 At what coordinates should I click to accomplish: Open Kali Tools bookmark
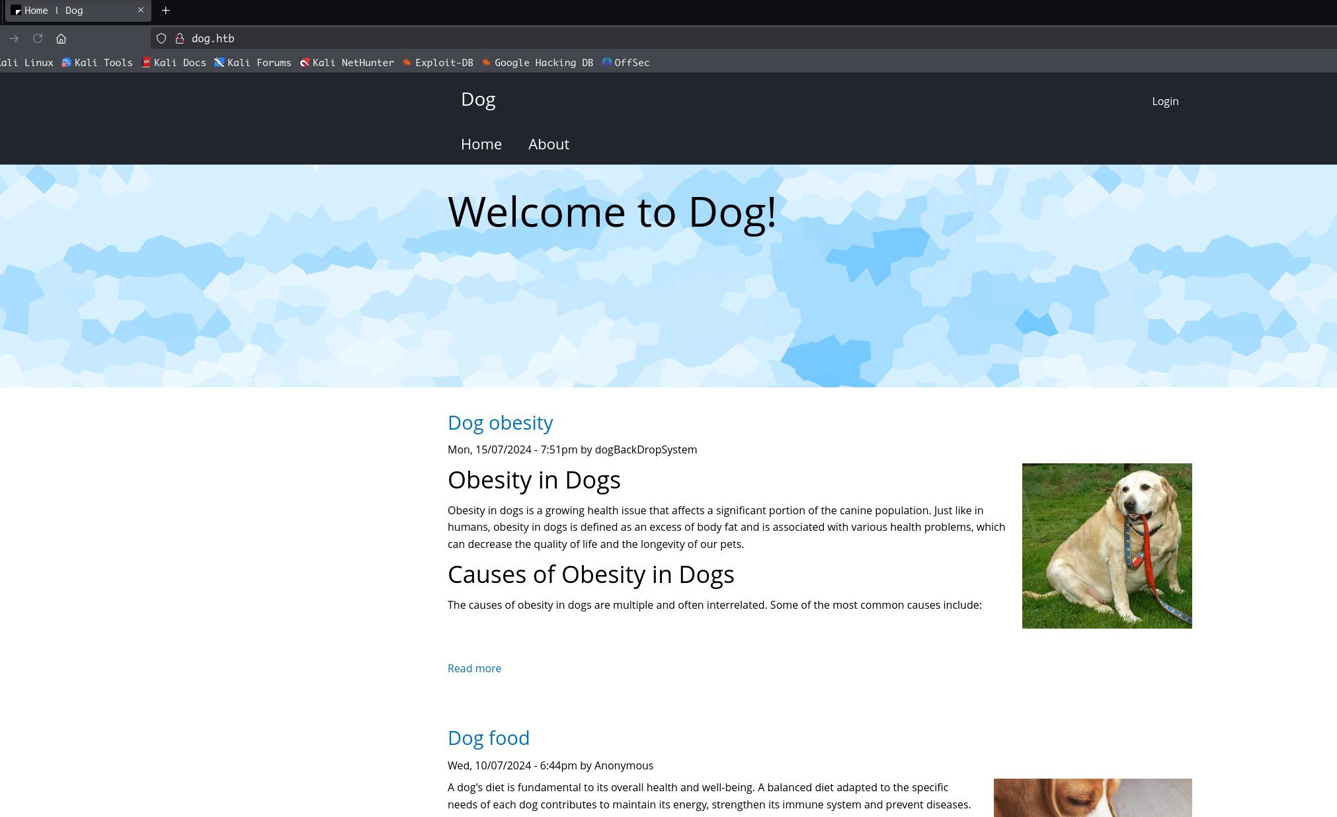click(97, 63)
